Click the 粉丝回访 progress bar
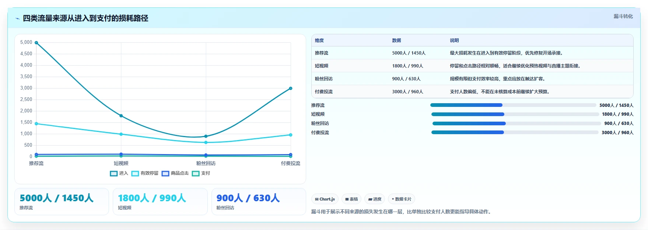The width and height of the screenshot is (648, 230). [516, 123]
